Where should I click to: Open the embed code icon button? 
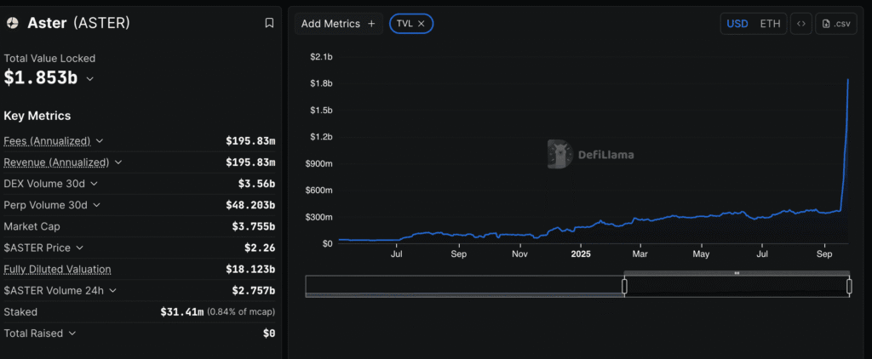click(x=800, y=24)
